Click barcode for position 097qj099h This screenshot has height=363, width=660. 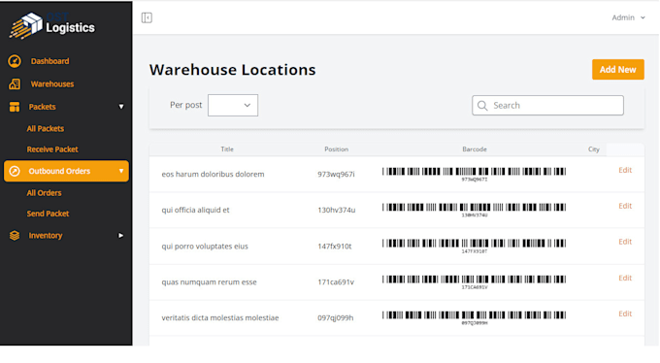tap(475, 317)
